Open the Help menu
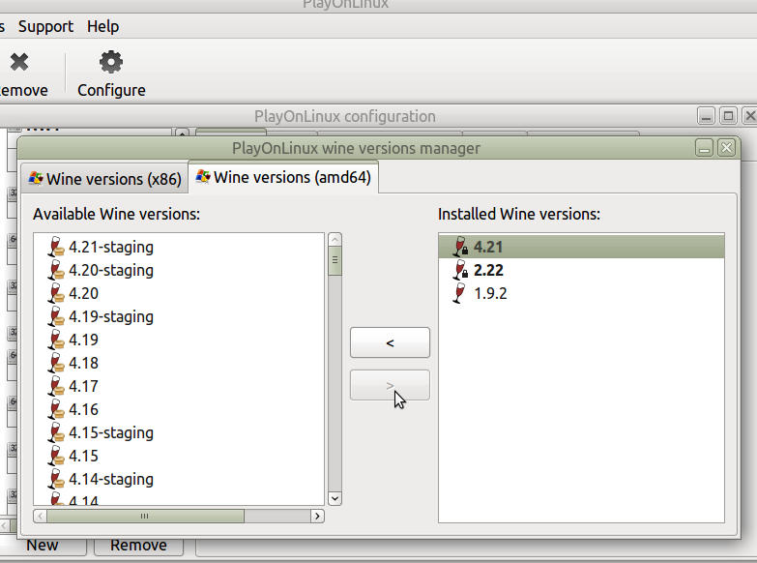The height and width of the screenshot is (563, 757). [102, 26]
